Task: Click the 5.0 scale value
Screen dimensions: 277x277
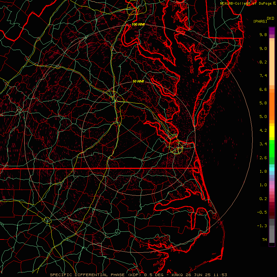Action: pos(263,117)
